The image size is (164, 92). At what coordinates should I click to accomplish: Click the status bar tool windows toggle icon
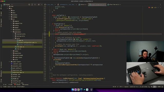[1, 87]
